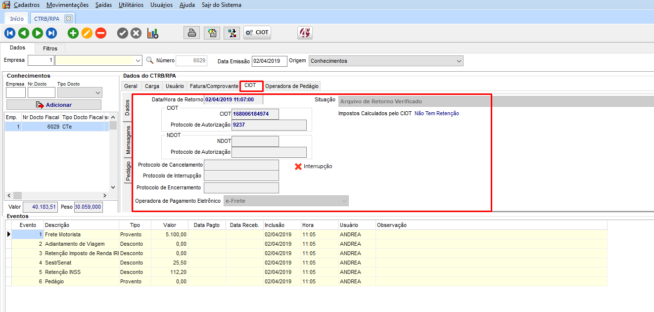Screen dimensions: 654x312
Task: Go to the previous record
Action: pyautogui.click(x=23, y=33)
